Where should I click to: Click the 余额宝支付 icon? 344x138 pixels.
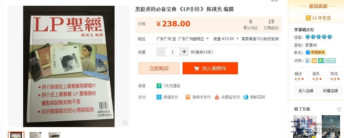pyautogui.click(x=217, y=97)
